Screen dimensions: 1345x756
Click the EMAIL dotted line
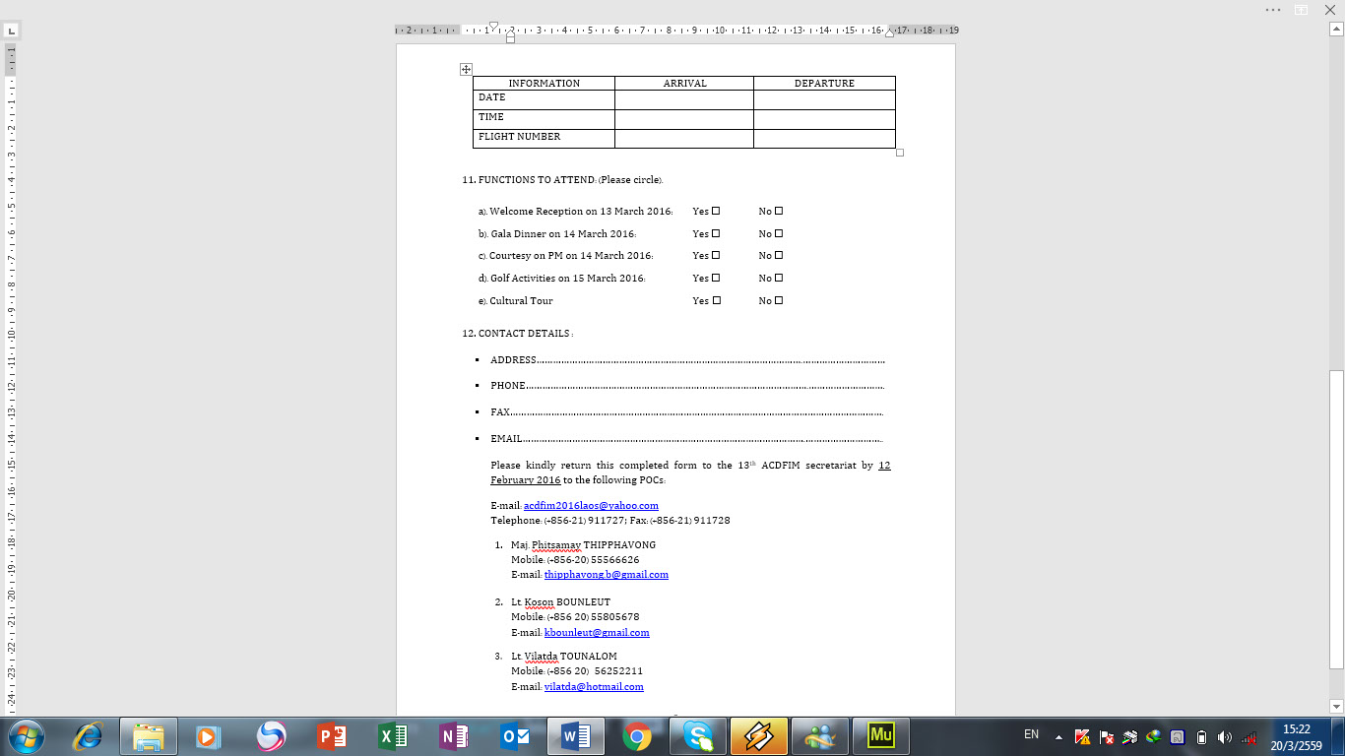click(703, 440)
